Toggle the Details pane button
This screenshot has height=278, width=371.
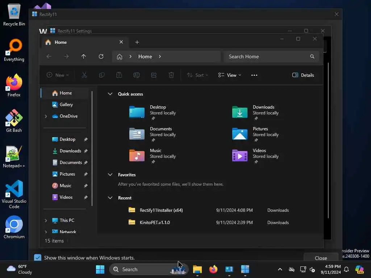[303, 75]
